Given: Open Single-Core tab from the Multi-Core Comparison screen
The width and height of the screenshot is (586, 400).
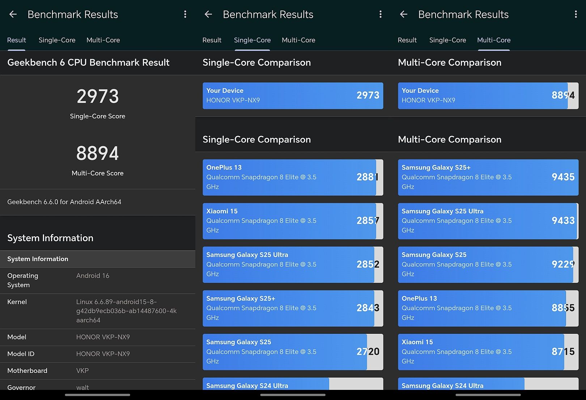Looking at the screenshot, I should coord(448,40).
